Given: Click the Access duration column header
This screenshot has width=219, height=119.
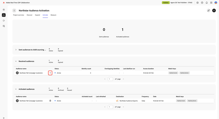Looking at the screenshot, I should (x=148, y=69).
